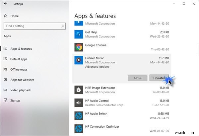The image size is (199, 136).
Task: Click the Offline maps sidebar icon
Action: (5, 69)
